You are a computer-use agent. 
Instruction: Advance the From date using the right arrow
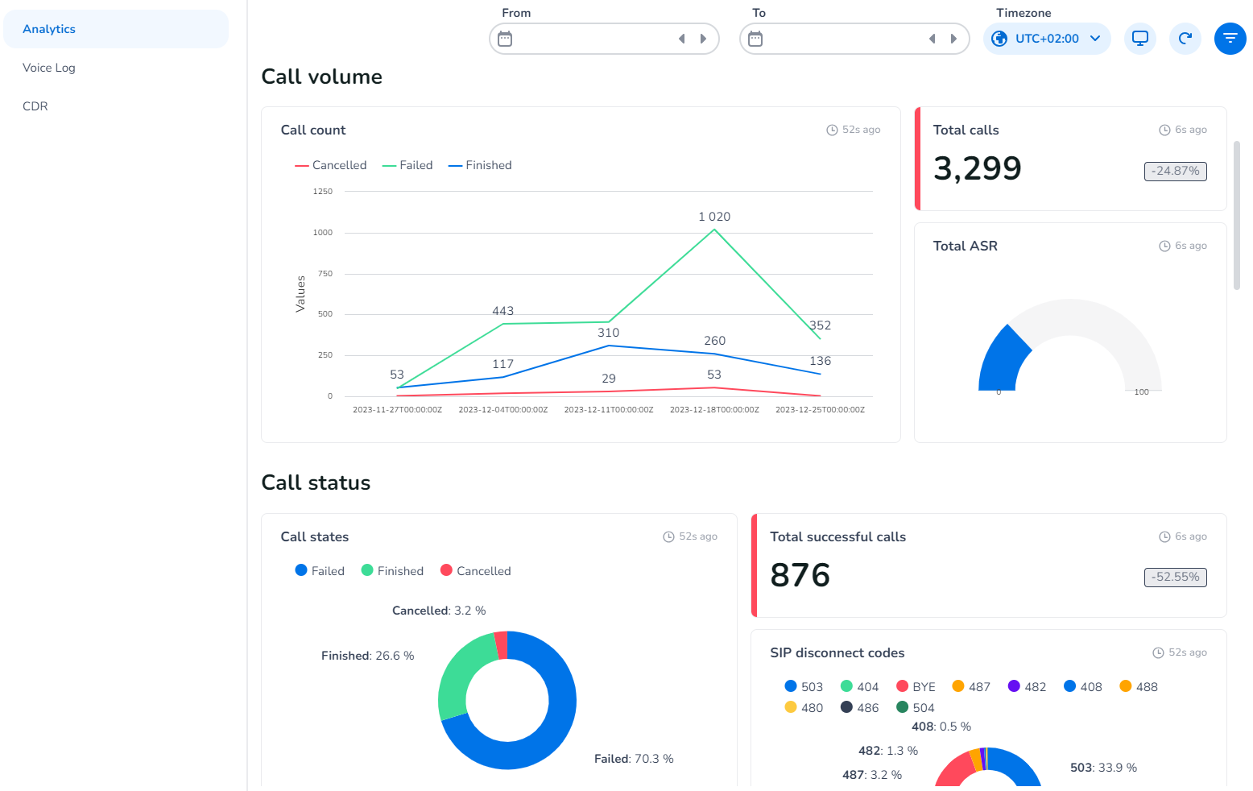coord(703,38)
